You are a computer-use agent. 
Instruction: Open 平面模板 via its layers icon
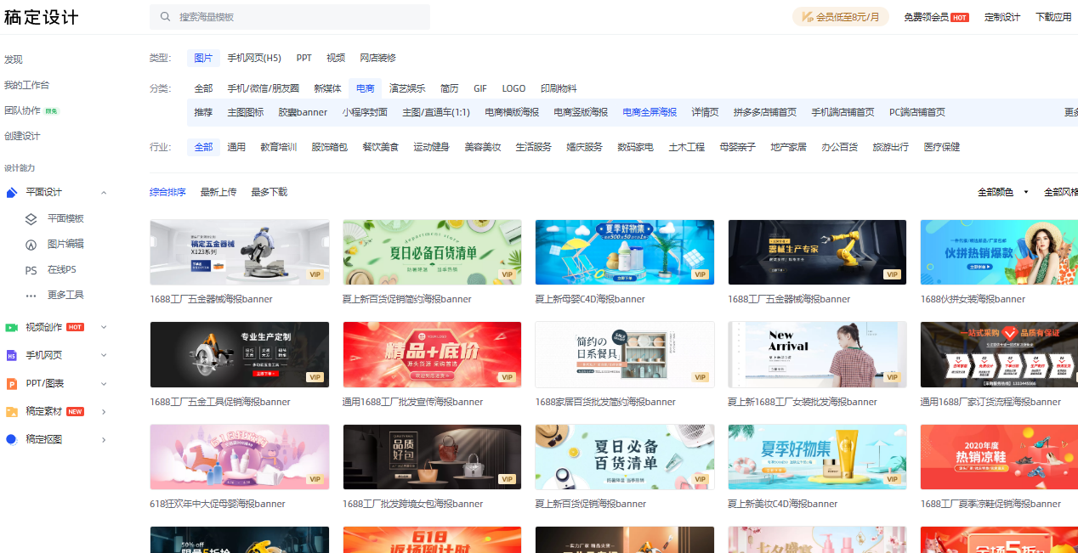pyautogui.click(x=31, y=218)
